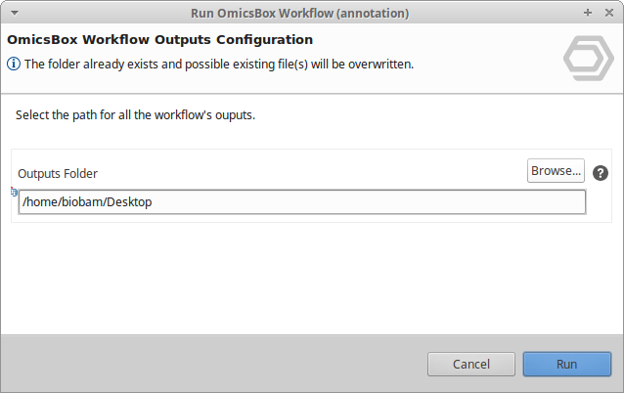624x393 pixels.
Task: Close the Run OmicsBox Workflow dialog
Action: click(x=606, y=13)
